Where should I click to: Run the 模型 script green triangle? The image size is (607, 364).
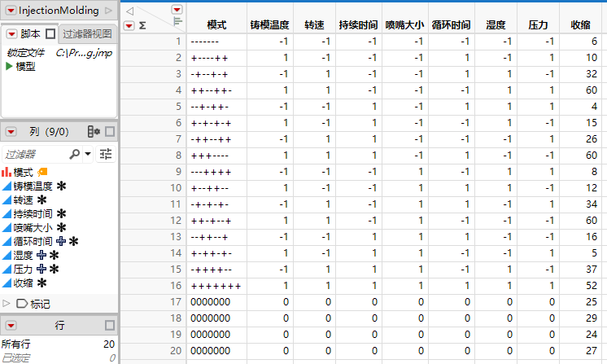(x=9, y=66)
